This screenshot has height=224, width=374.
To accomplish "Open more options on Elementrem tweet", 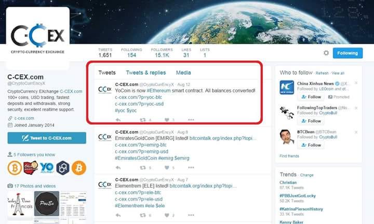I will coord(191,215).
